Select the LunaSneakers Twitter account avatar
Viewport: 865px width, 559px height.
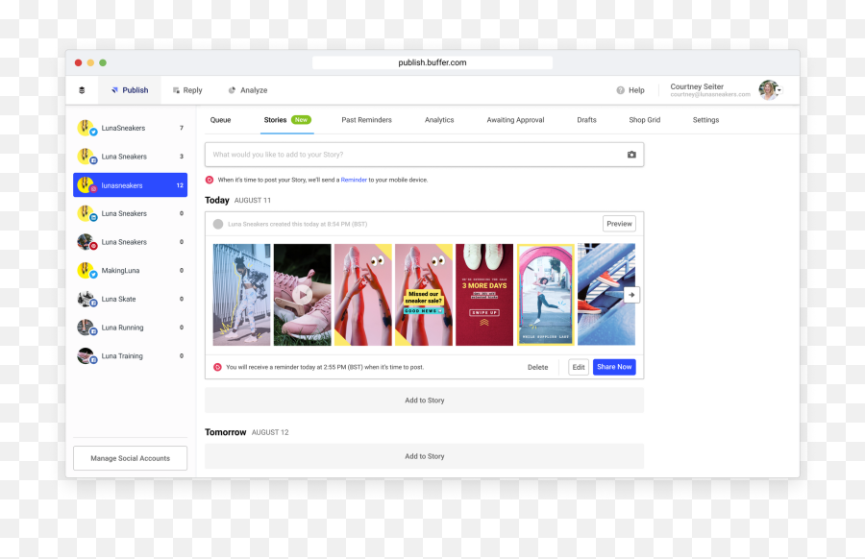pyautogui.click(x=86, y=128)
